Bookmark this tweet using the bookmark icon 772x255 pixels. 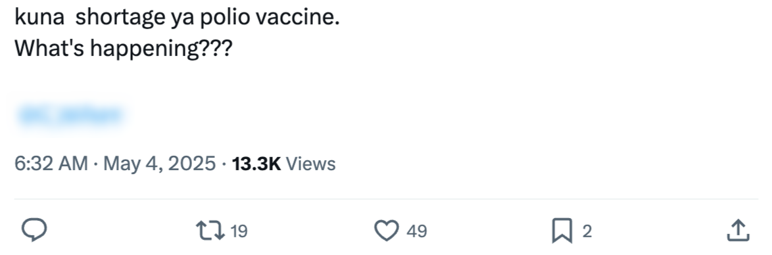click(562, 231)
